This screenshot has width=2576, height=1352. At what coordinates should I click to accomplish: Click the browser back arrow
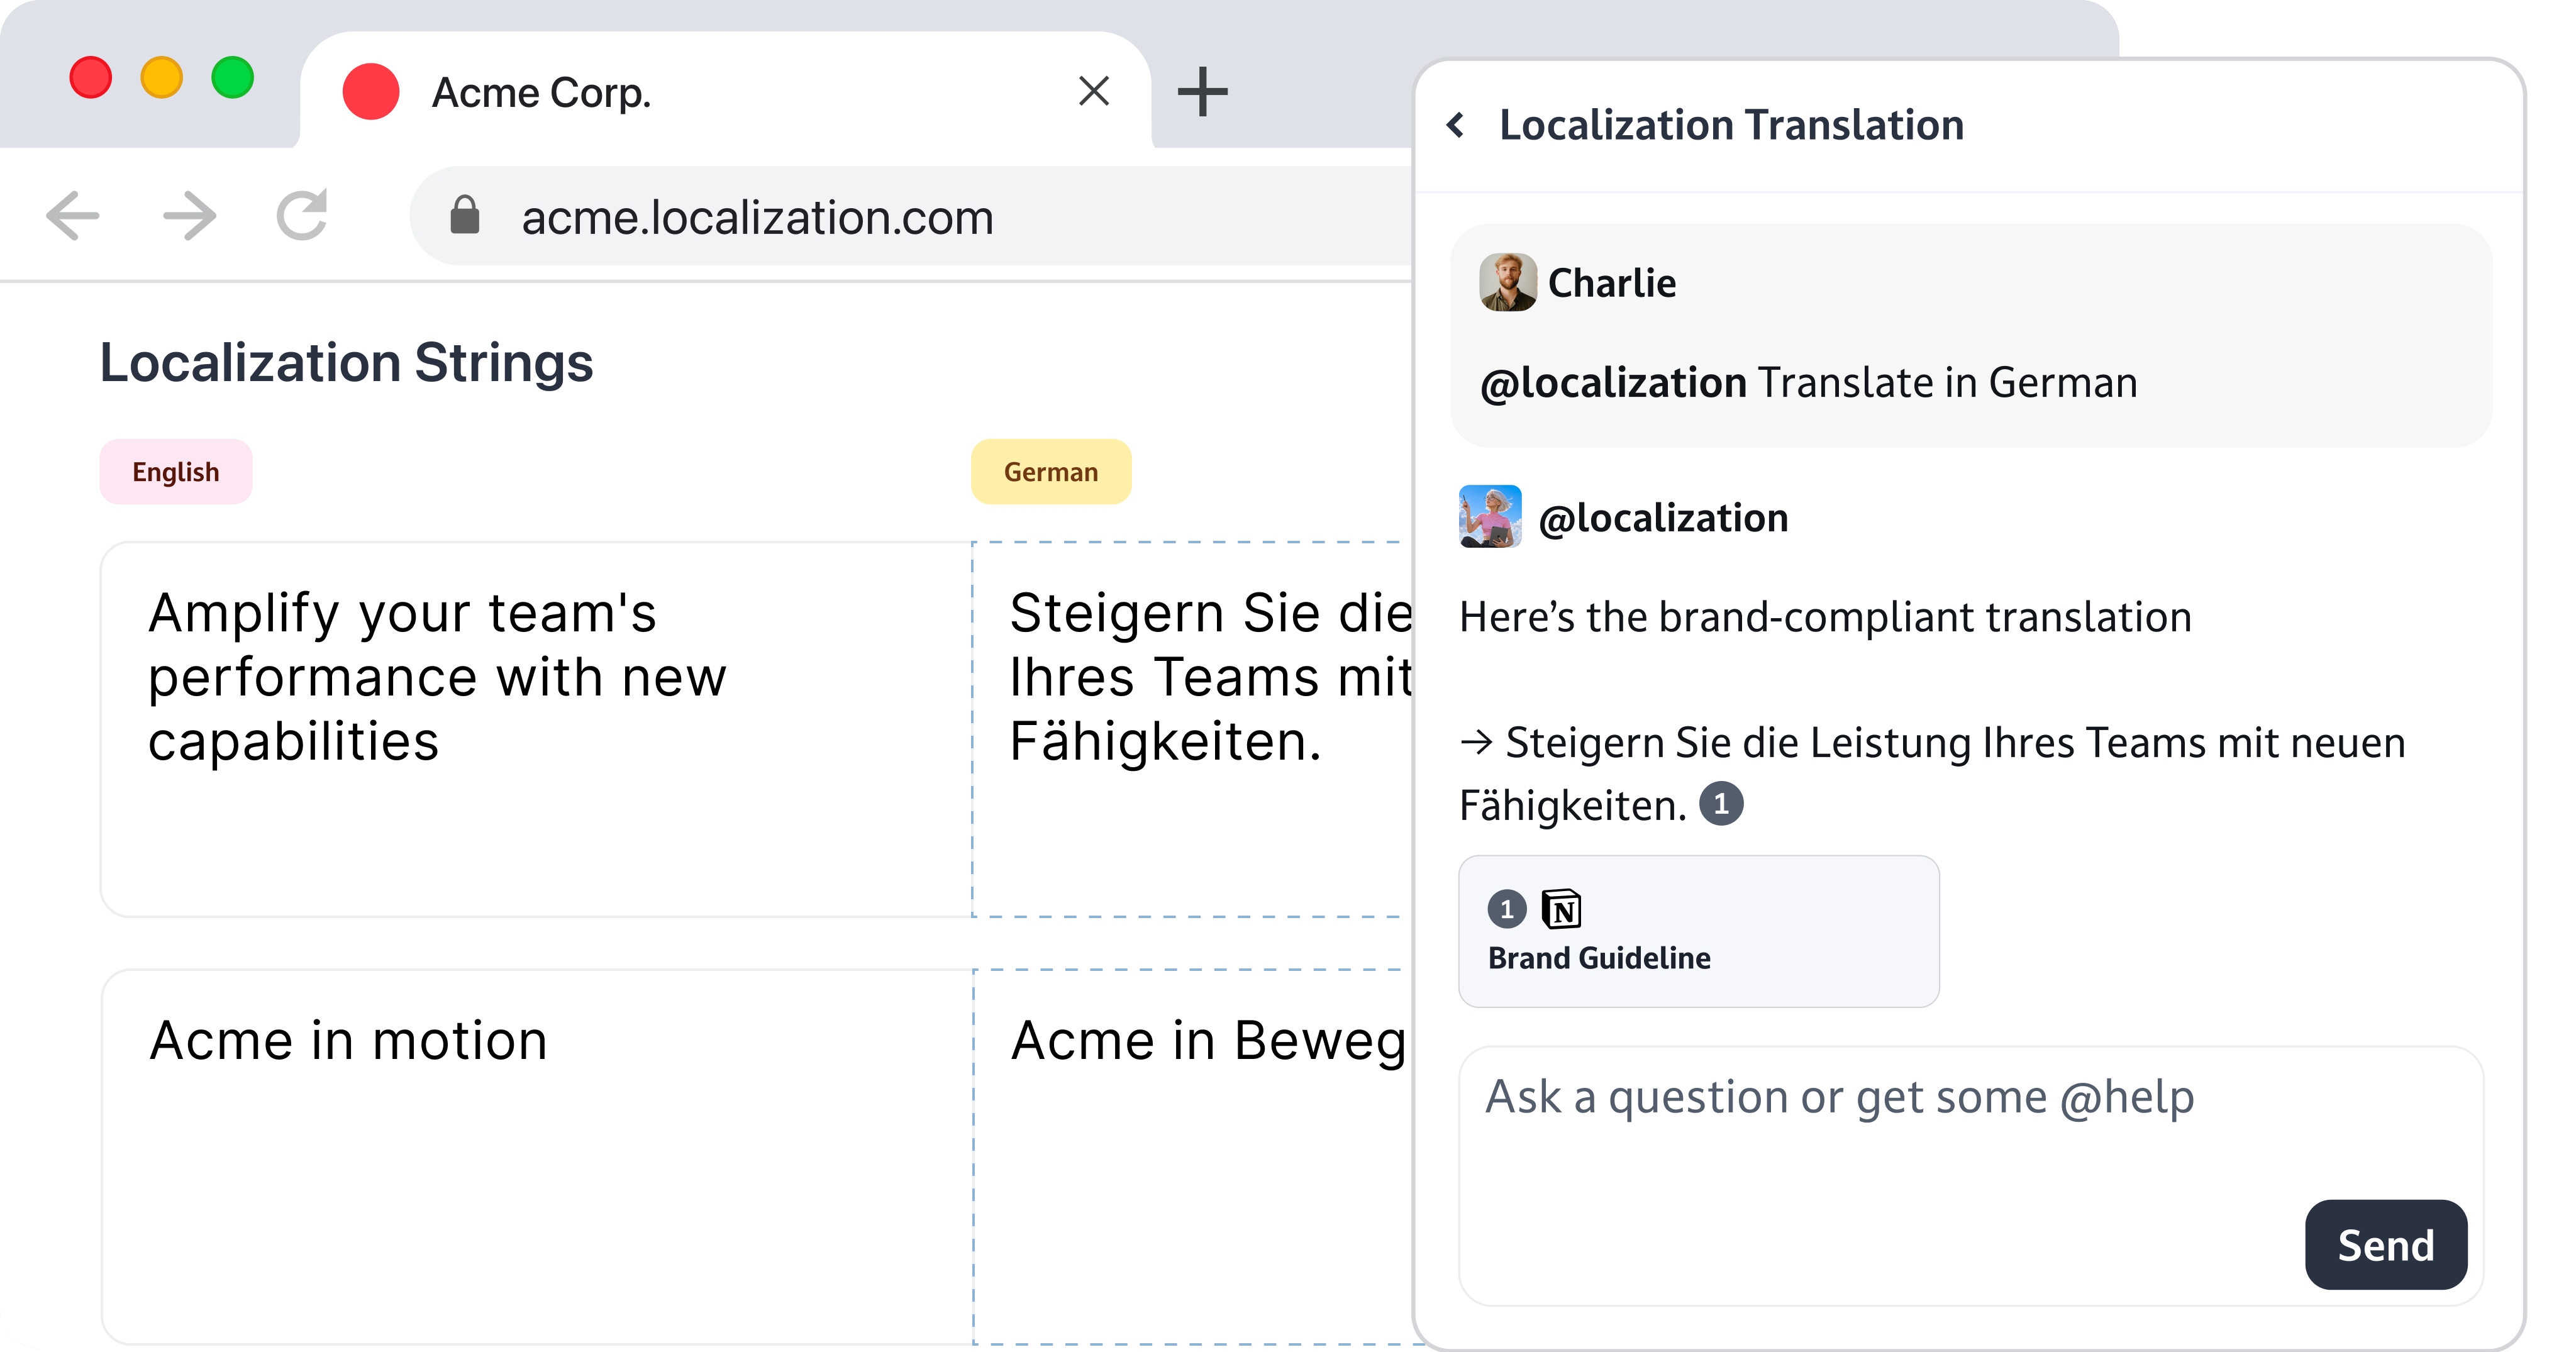[73, 216]
